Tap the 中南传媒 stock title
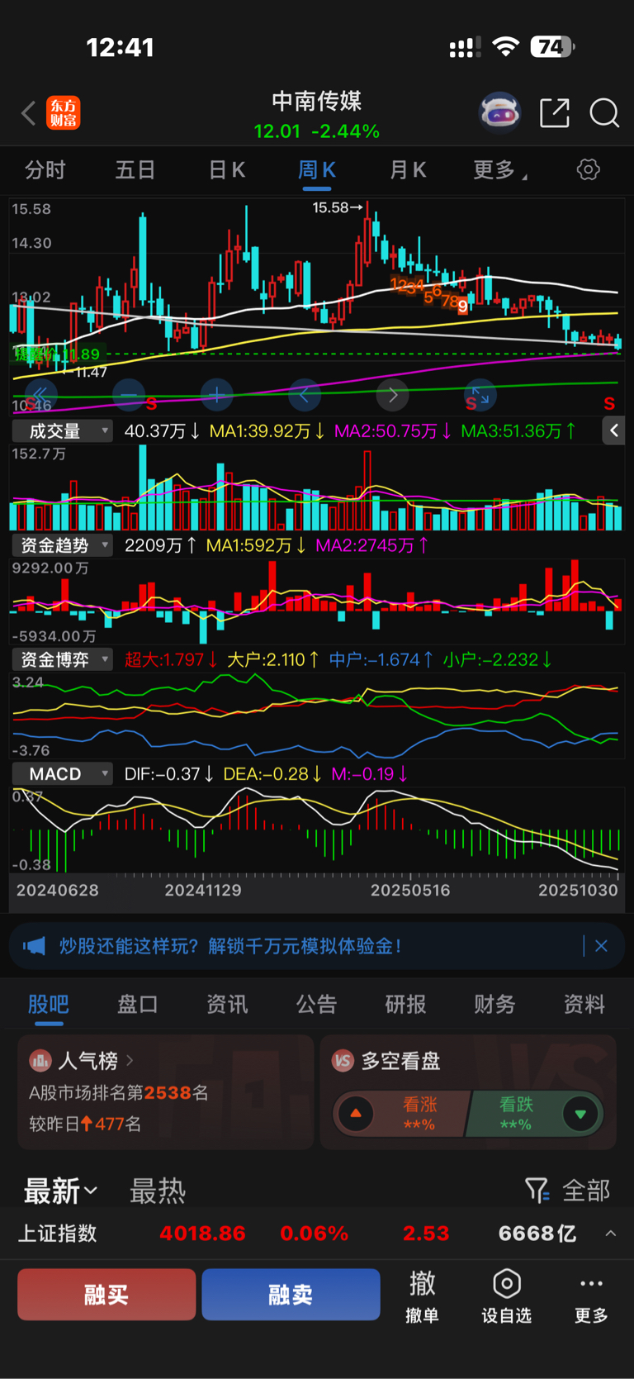 pos(317,101)
